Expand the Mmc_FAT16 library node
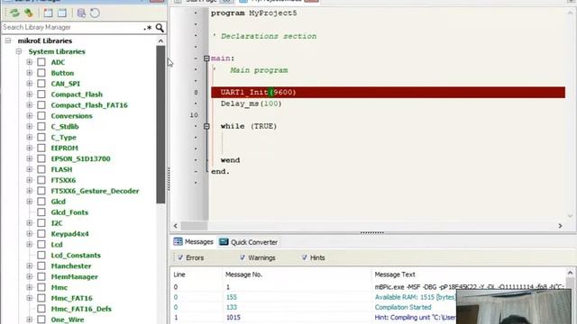 click(x=30, y=298)
